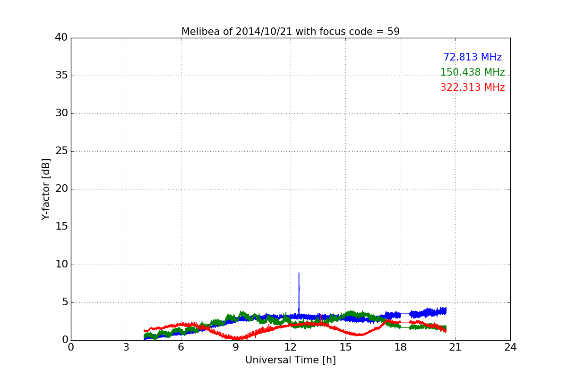This screenshot has height=378, width=567.
Task: Select the blue 72.813 MHz legend label
Action: click(472, 57)
